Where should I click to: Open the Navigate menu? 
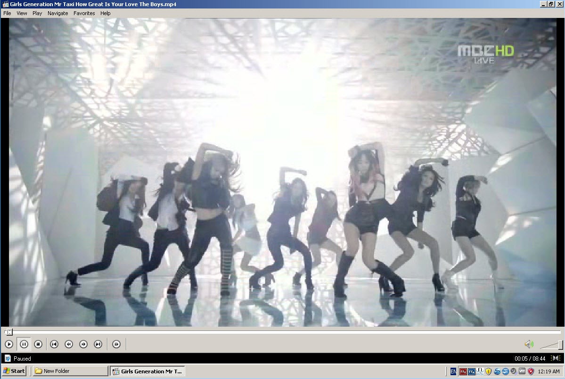click(x=57, y=13)
